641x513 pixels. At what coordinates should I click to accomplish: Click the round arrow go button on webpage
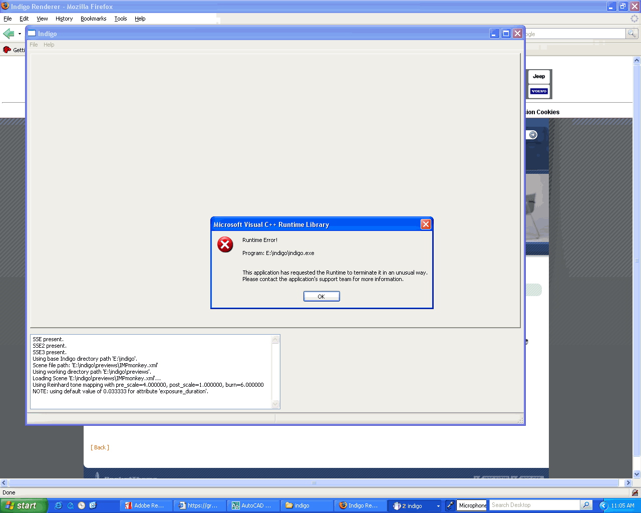tap(533, 135)
